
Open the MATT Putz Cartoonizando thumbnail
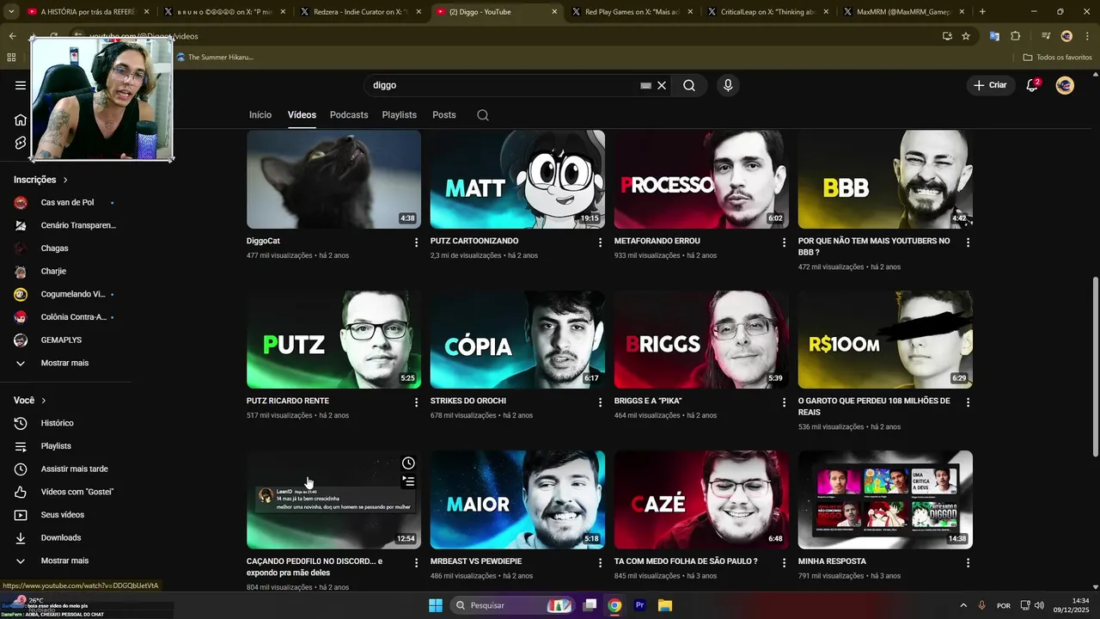517,180
